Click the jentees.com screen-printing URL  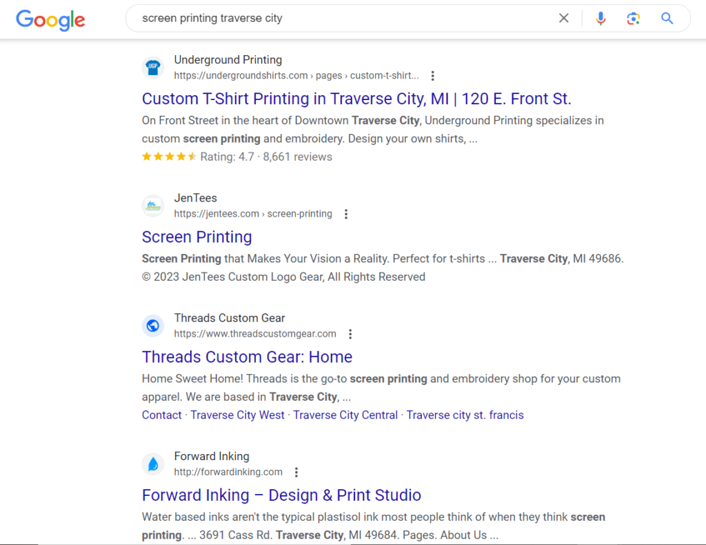coord(253,214)
